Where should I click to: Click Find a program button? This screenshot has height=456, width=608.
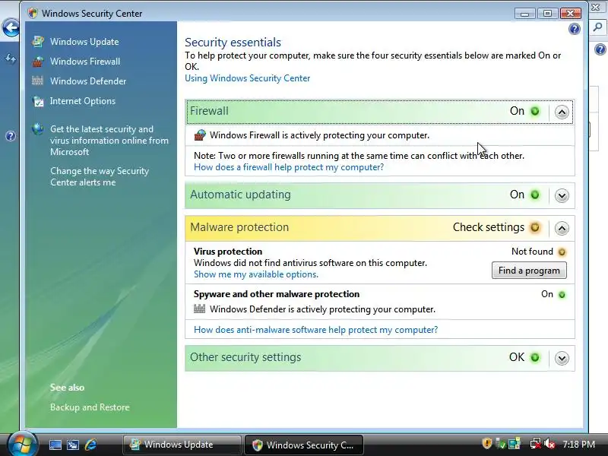(529, 271)
